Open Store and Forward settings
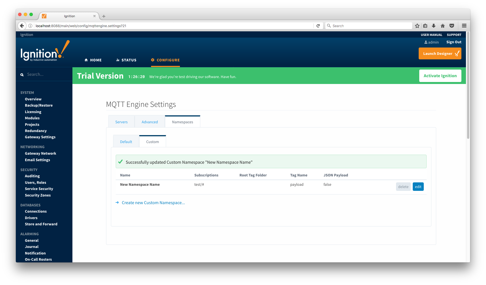Image resolution: width=486 pixels, height=285 pixels. [x=41, y=224]
